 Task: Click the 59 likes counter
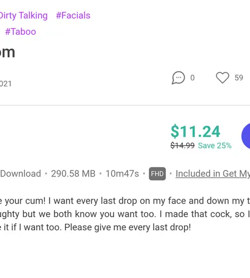coord(239,78)
